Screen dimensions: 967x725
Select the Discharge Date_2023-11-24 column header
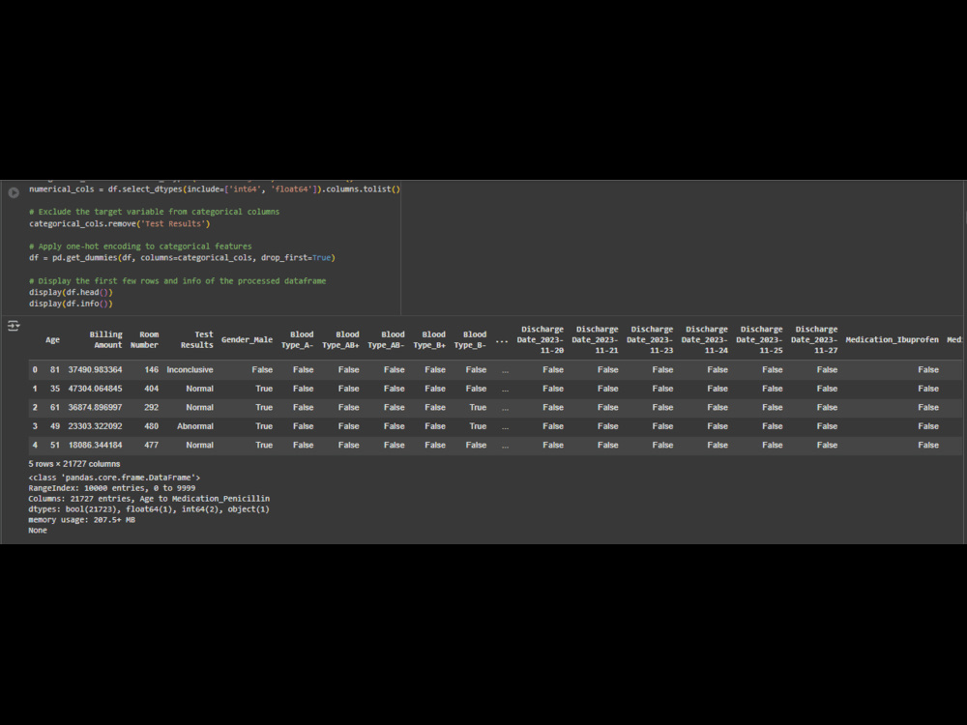[x=705, y=339]
